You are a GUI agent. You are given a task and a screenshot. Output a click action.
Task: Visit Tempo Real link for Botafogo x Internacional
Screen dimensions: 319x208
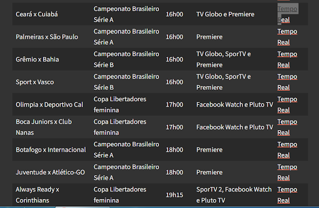[287, 150]
